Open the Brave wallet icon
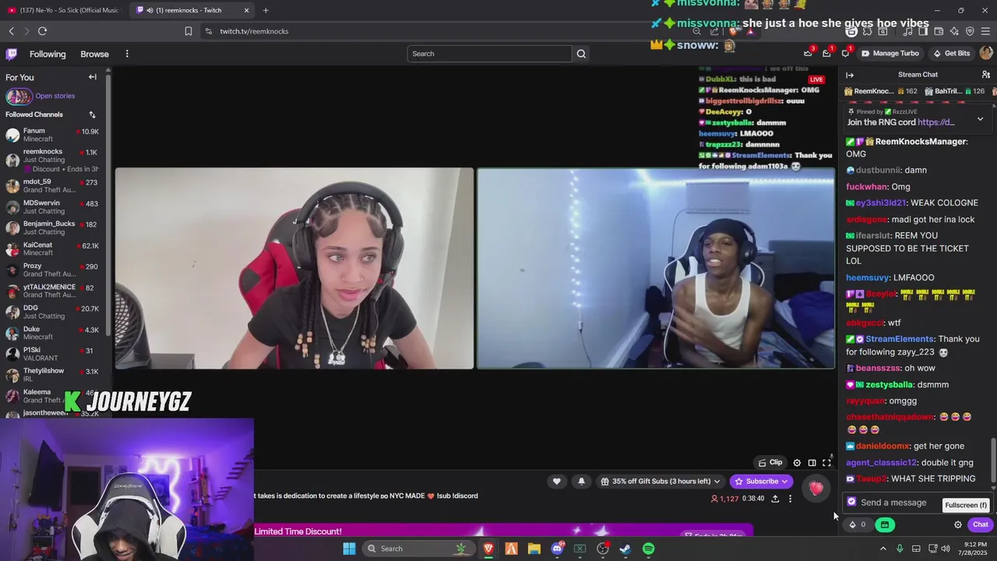This screenshot has width=997, height=561. [939, 31]
